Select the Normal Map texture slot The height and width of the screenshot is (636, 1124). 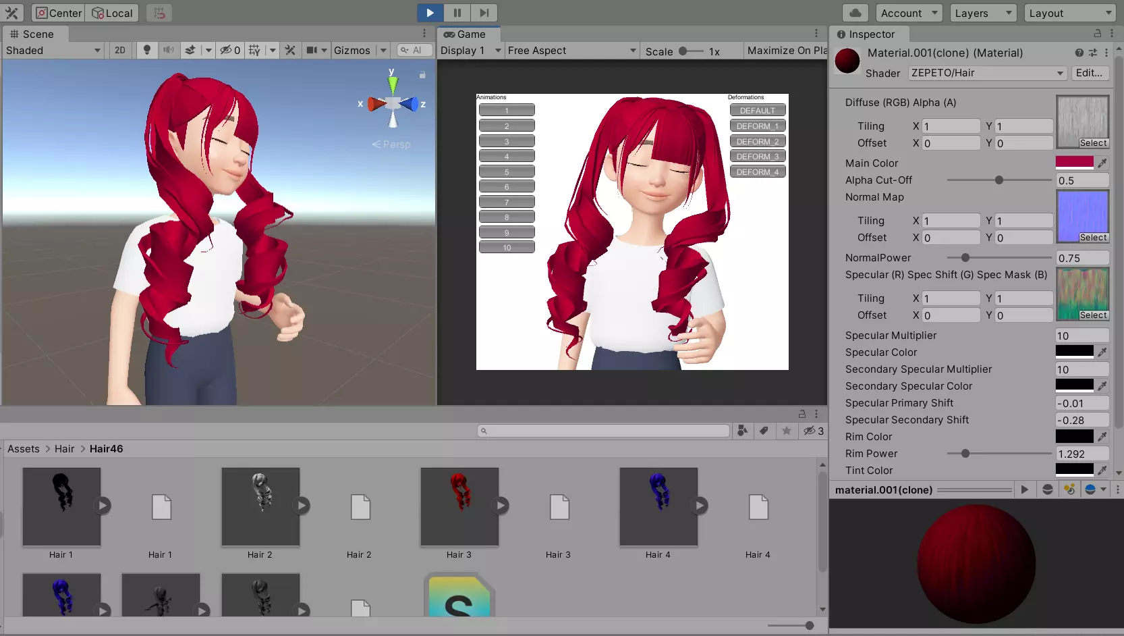point(1083,216)
